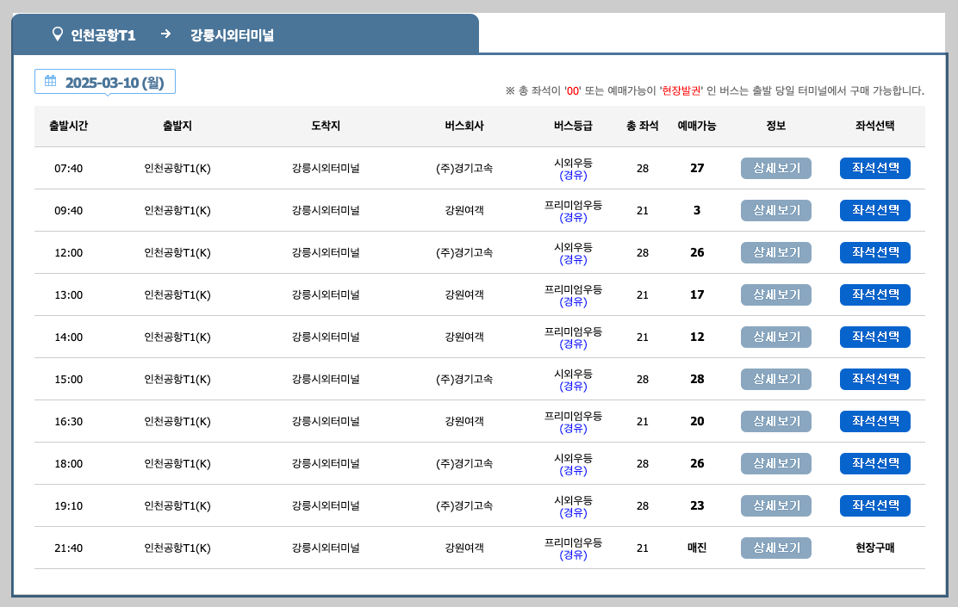The width and height of the screenshot is (958, 607).
Task: Click available seats 12 in the 14:00 row
Action: 697,337
